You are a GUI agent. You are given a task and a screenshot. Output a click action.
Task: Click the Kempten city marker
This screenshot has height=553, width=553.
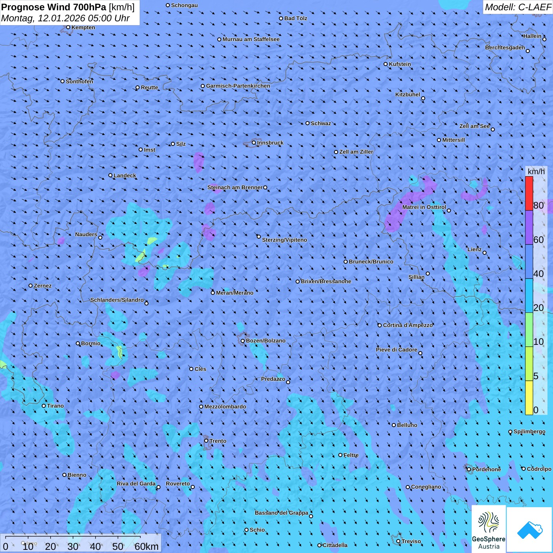(68, 27)
